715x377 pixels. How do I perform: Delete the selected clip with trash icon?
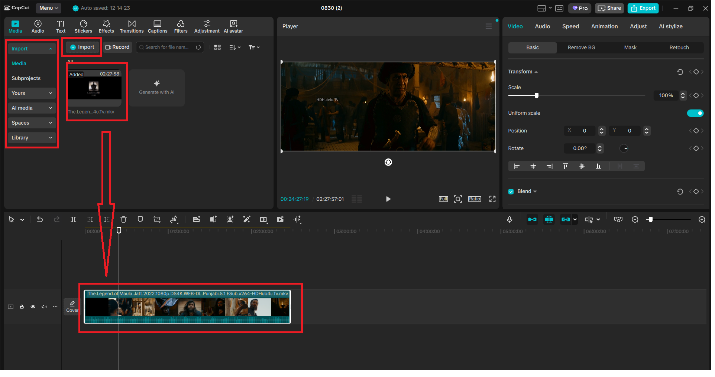pos(124,220)
